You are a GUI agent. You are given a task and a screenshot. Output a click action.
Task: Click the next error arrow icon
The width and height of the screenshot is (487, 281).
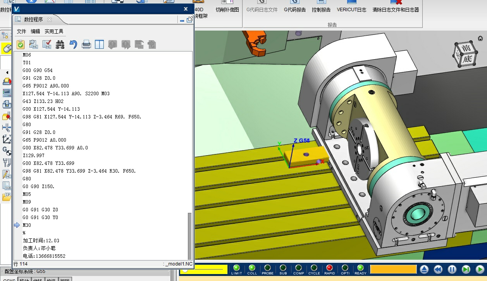pyautogui.click(x=126, y=45)
